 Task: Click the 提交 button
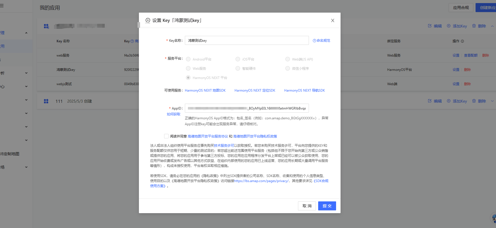327,206
